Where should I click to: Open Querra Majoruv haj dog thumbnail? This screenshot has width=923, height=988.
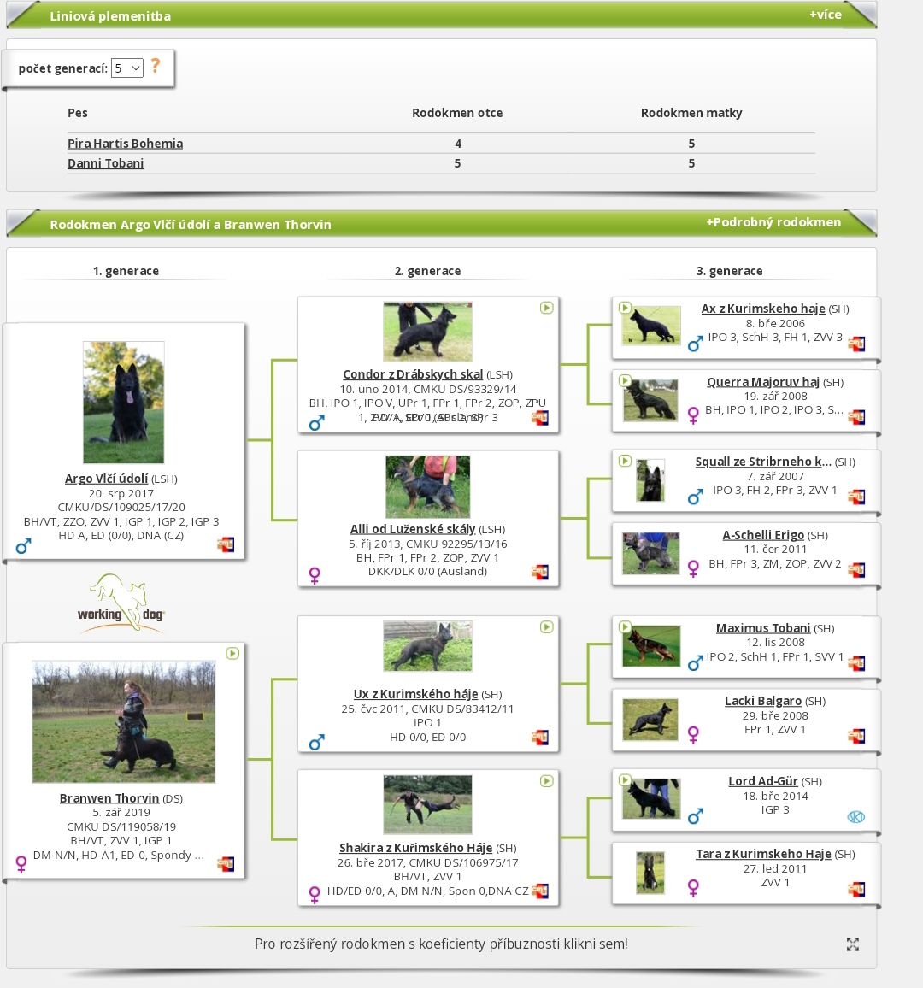(x=650, y=400)
